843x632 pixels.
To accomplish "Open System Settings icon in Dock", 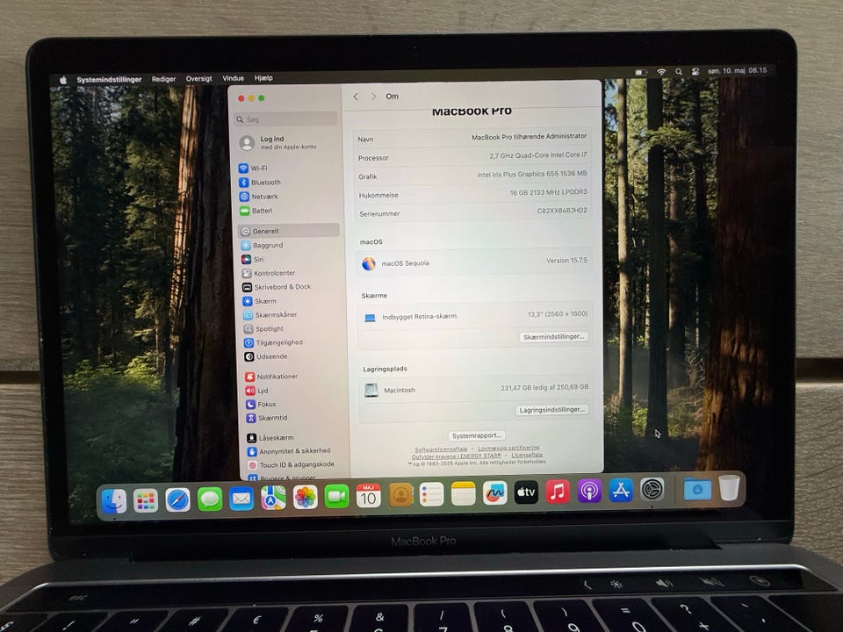I will [652, 490].
